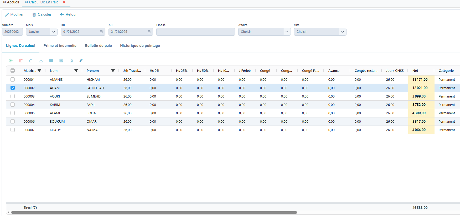Click the red trash delete icon
460x216 pixels.
21,61
